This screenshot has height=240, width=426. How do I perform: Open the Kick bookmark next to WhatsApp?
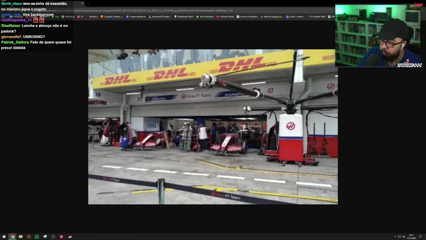55,16
